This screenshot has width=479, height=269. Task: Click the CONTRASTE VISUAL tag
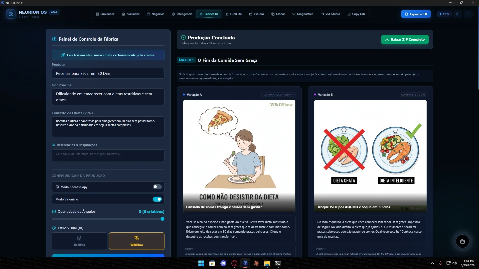(413, 95)
